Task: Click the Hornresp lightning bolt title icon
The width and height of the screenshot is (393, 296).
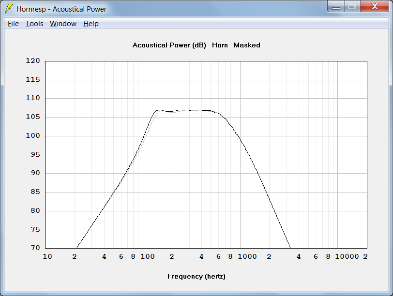Action: tap(9, 9)
